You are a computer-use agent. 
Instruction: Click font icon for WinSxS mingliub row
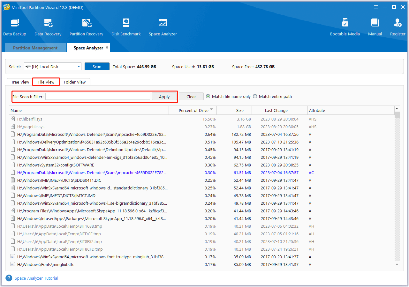coord(13,257)
